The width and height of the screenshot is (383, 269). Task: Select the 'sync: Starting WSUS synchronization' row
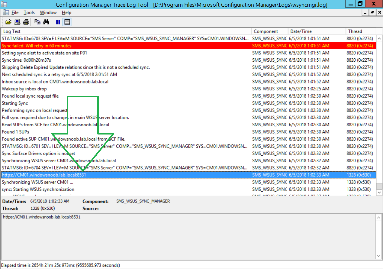pos(188,189)
